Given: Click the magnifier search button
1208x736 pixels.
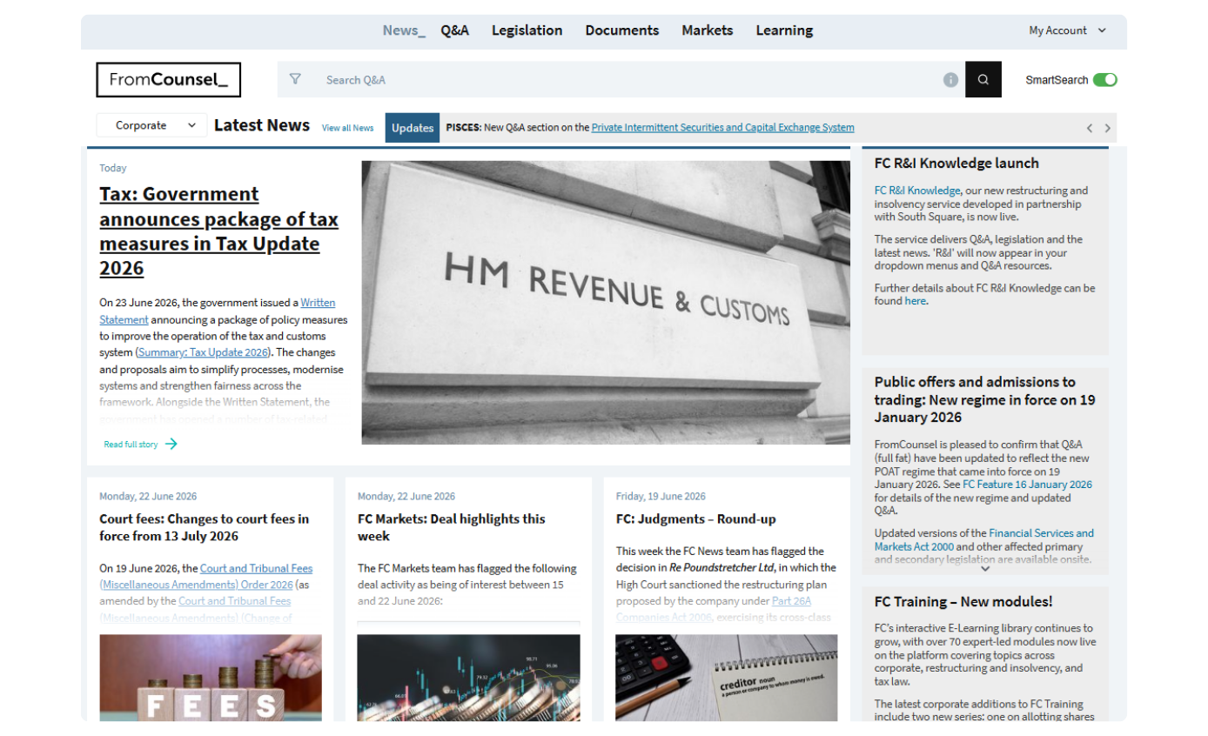Looking at the screenshot, I should click(x=983, y=79).
